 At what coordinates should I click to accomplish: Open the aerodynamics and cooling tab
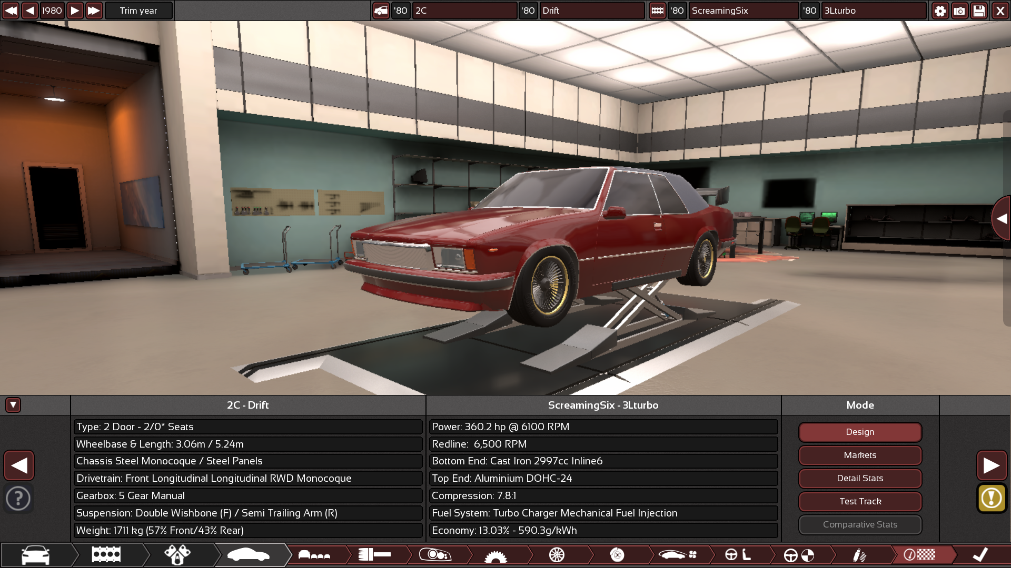[x=678, y=555]
